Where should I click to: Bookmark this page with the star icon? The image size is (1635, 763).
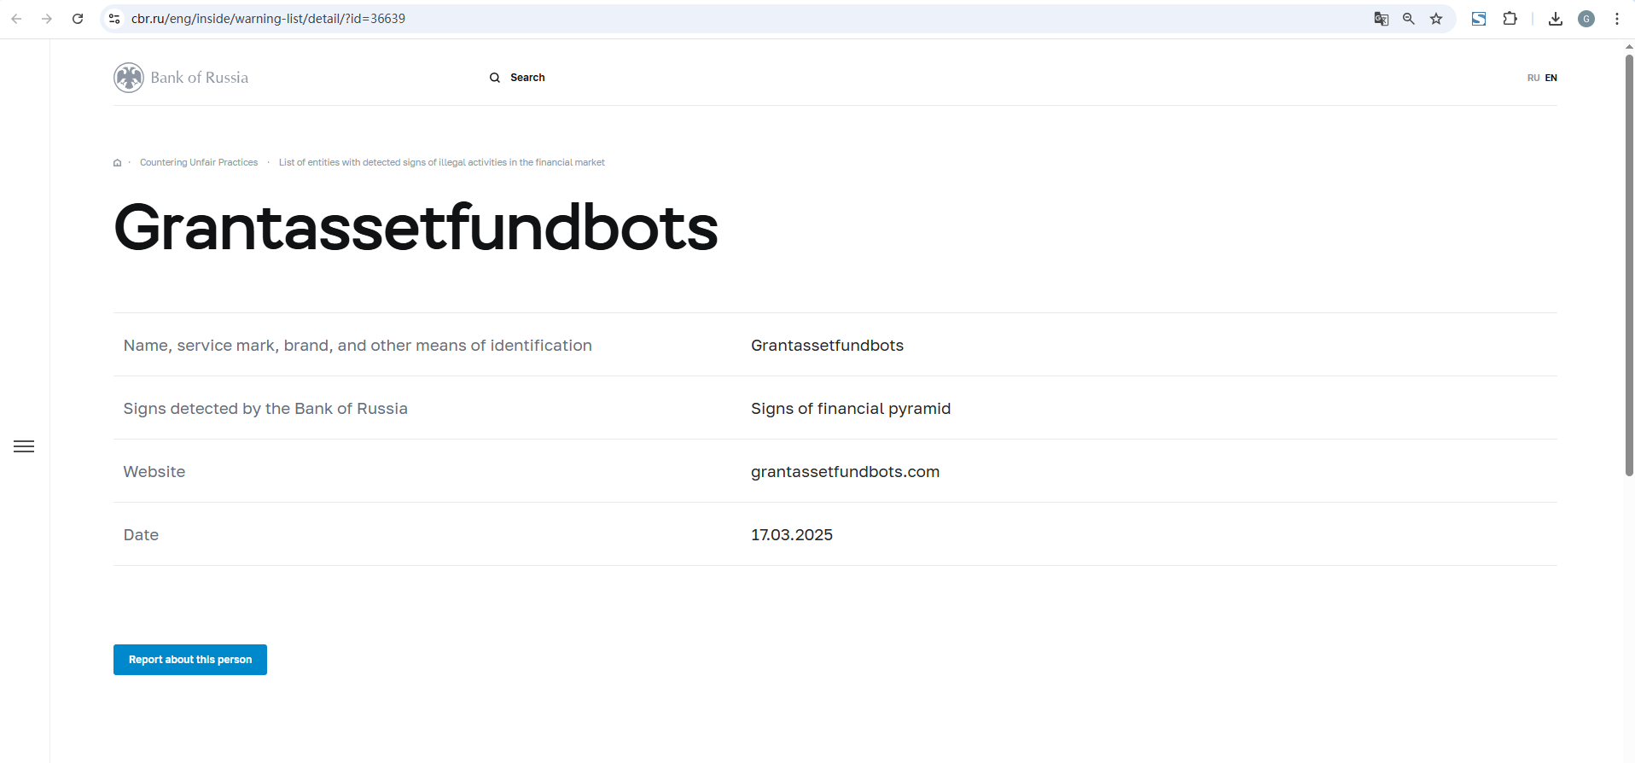pos(1436,19)
